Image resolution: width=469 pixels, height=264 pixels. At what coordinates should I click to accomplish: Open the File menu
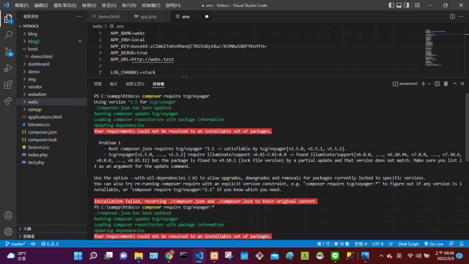[22, 5]
